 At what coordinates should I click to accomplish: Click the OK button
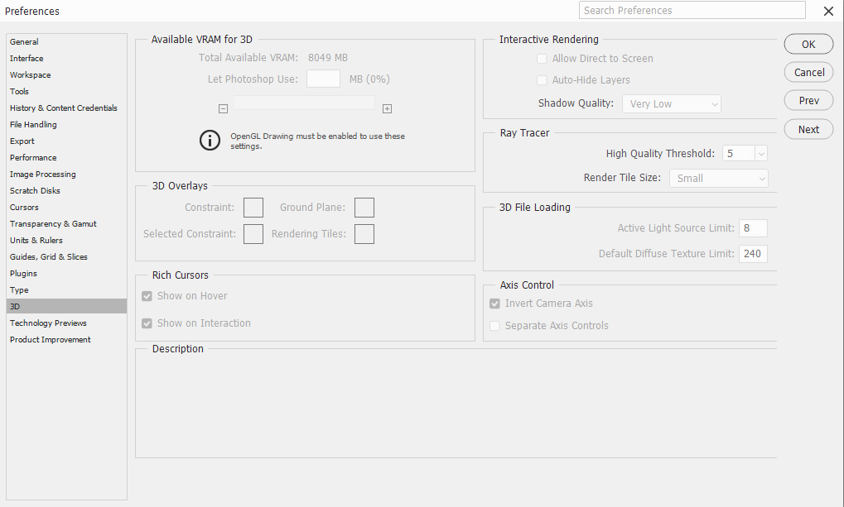pos(808,44)
